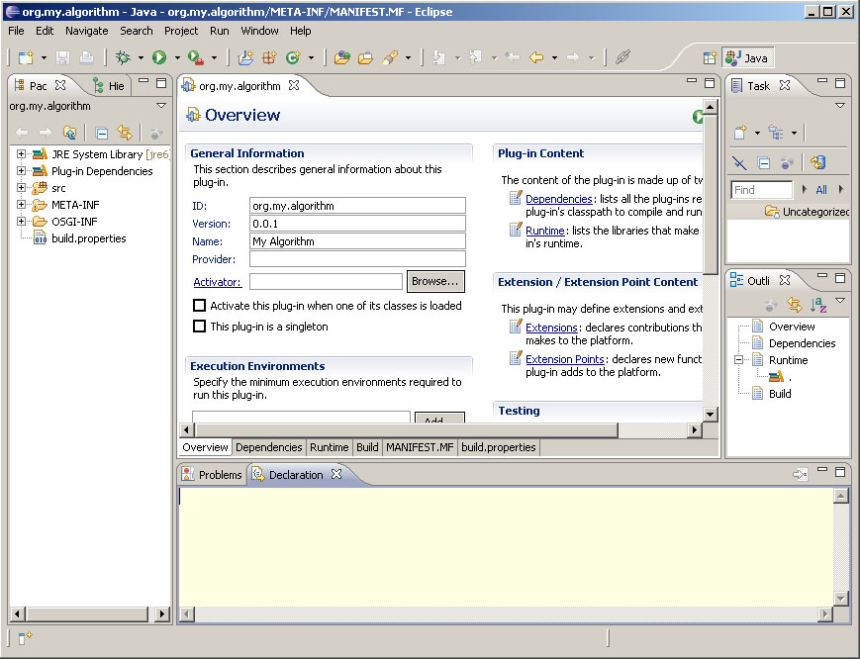Open the Dependencies link in Plug-in Content
This screenshot has height=659, width=860.
[559, 199]
